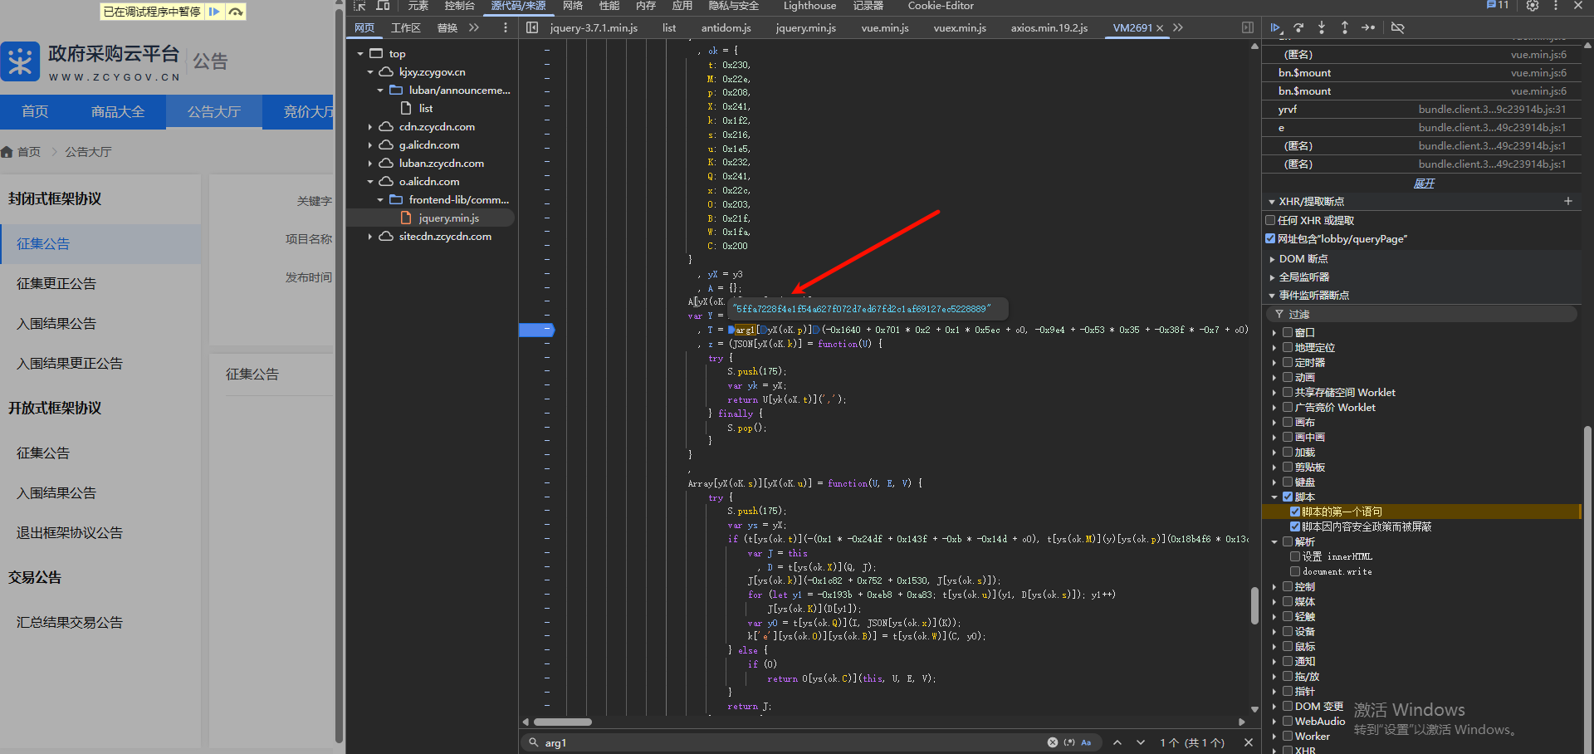The height and width of the screenshot is (754, 1594).
Task: Show more open file tabs chevron
Action: 1178,27
